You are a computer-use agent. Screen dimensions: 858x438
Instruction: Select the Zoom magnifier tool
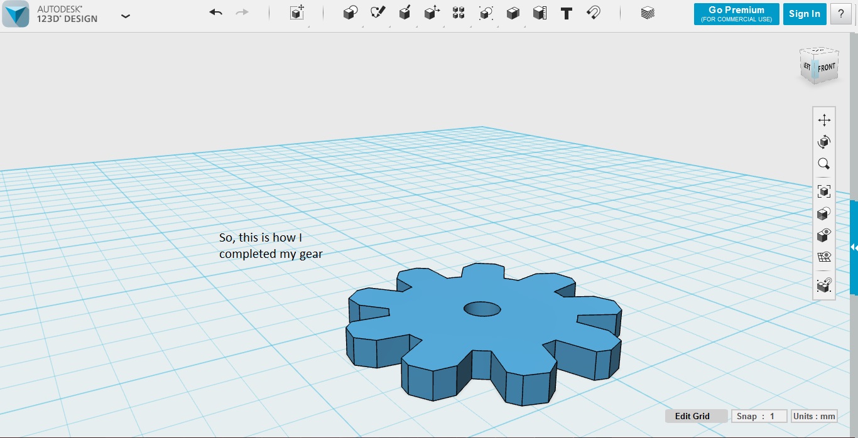[x=824, y=164]
